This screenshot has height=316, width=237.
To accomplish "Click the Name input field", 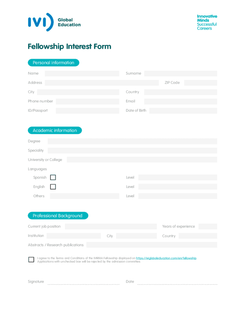I will [x=82, y=73].
